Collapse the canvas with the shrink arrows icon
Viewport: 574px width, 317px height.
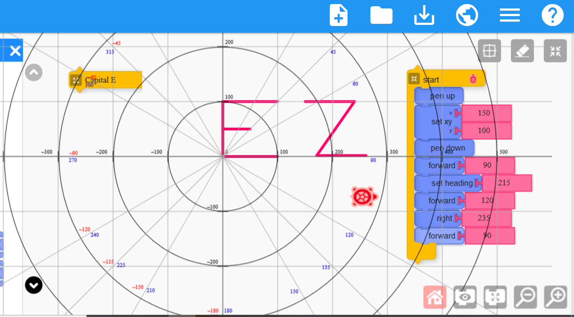pos(555,51)
